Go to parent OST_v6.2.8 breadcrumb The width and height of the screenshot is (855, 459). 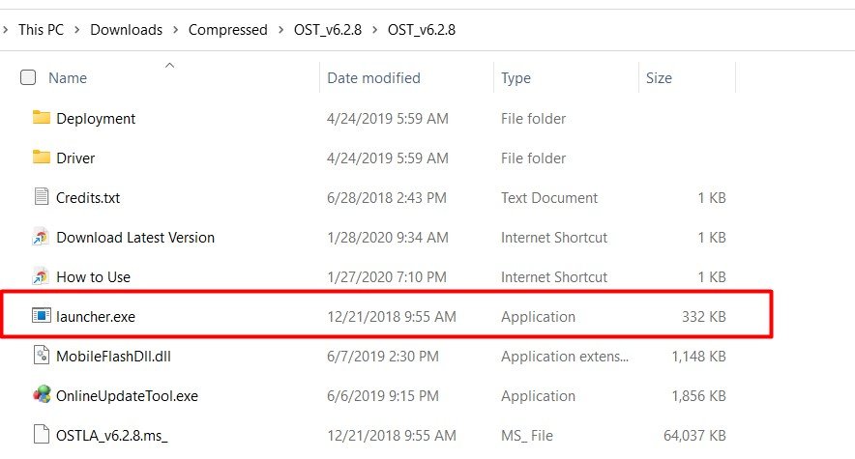[x=328, y=29]
